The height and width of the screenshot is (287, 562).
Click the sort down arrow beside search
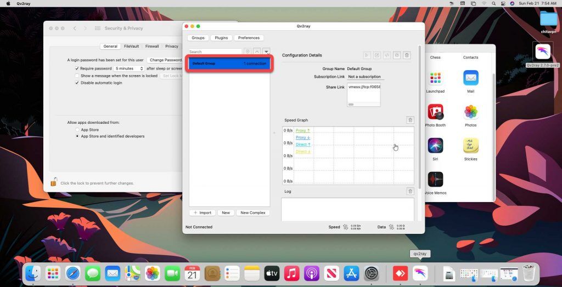(x=266, y=51)
